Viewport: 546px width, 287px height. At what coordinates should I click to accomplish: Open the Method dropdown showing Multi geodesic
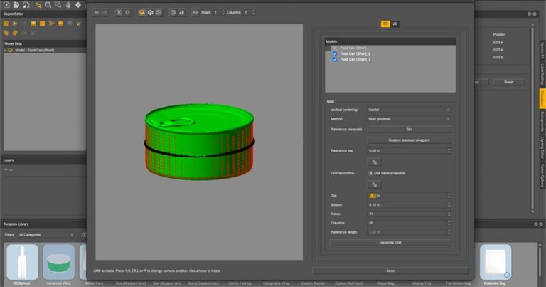(x=409, y=119)
